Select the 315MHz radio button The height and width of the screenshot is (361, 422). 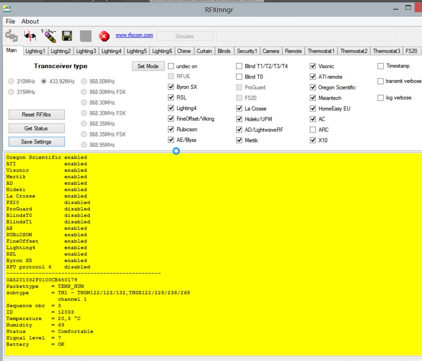click(x=11, y=92)
